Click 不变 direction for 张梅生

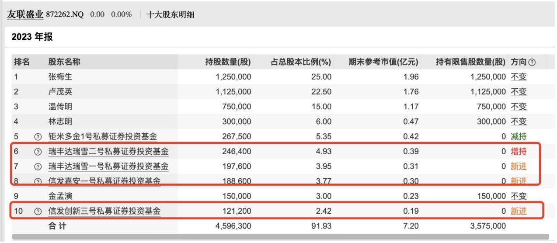[519, 77]
